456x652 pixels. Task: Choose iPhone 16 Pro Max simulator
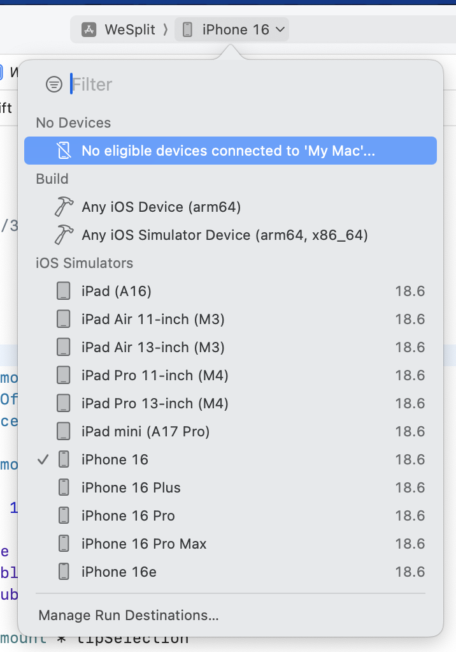(231, 544)
